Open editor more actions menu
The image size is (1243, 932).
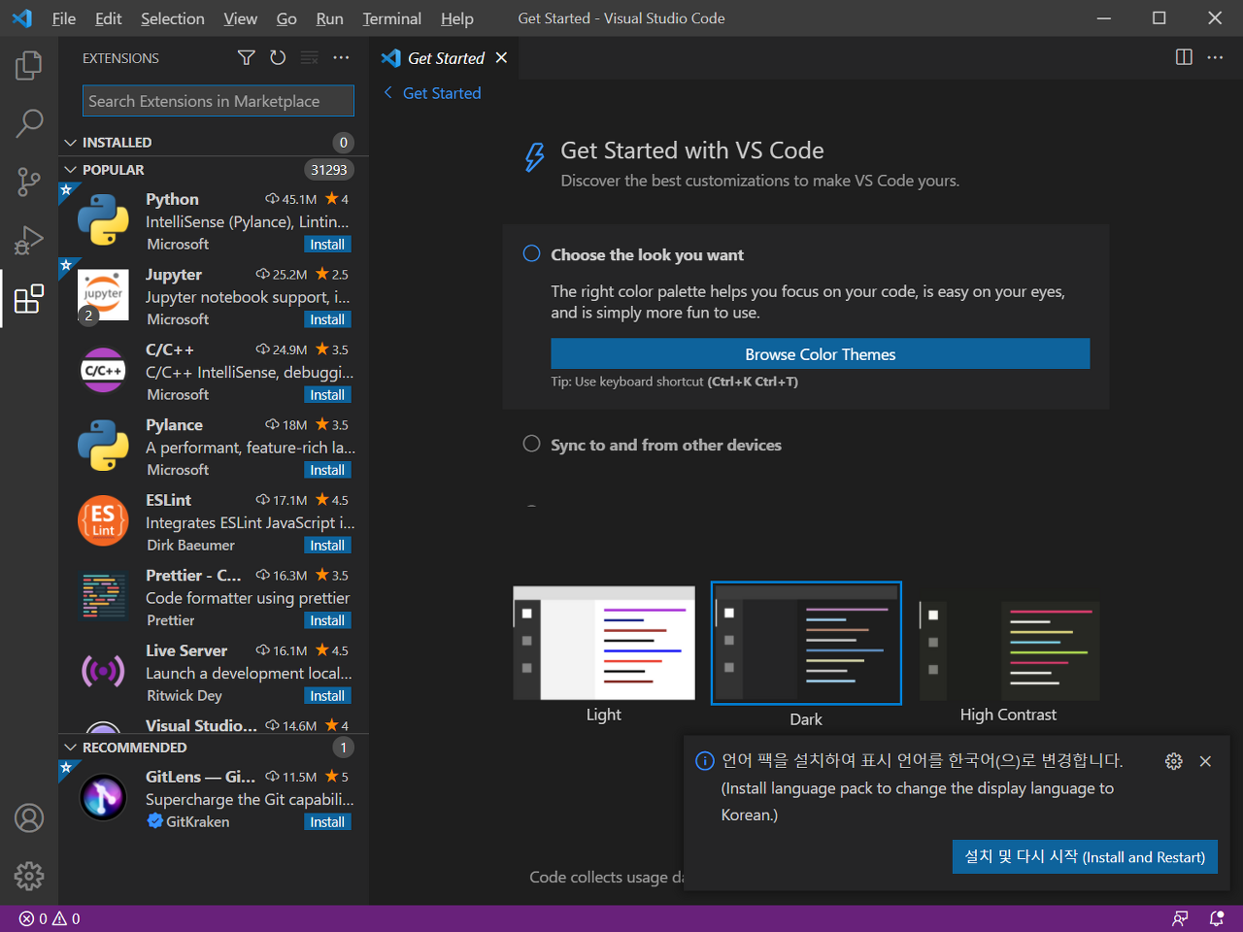tap(1215, 57)
